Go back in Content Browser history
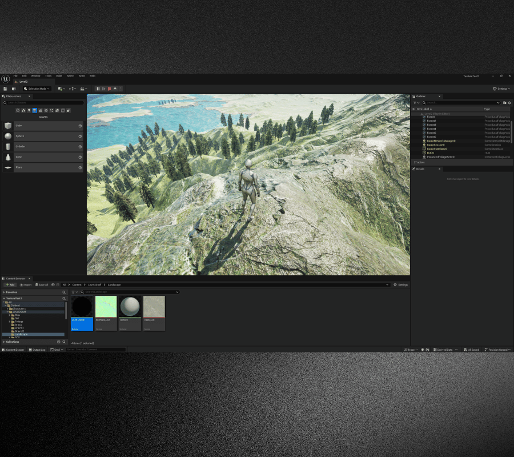Viewport: 514px width, 457px height. (x=53, y=285)
